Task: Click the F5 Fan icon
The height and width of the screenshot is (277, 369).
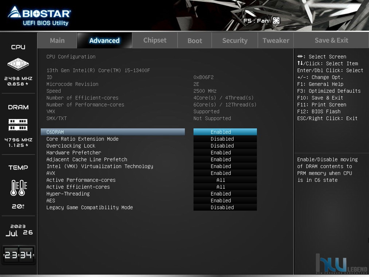Action: click(276, 21)
